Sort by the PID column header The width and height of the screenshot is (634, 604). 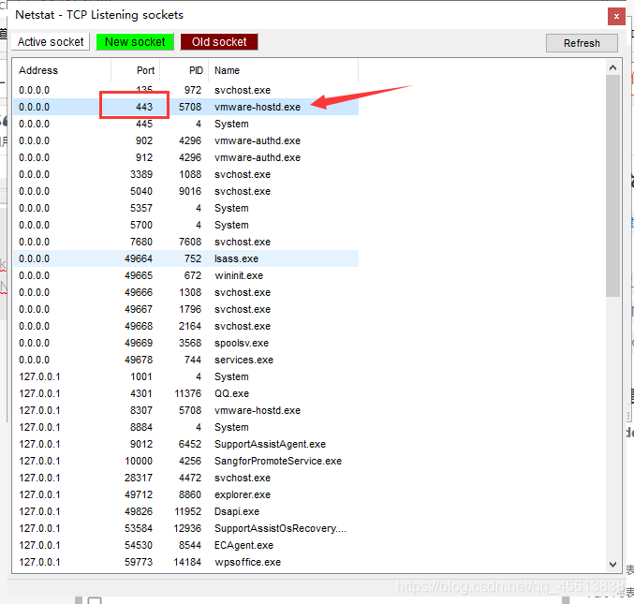[x=184, y=70]
